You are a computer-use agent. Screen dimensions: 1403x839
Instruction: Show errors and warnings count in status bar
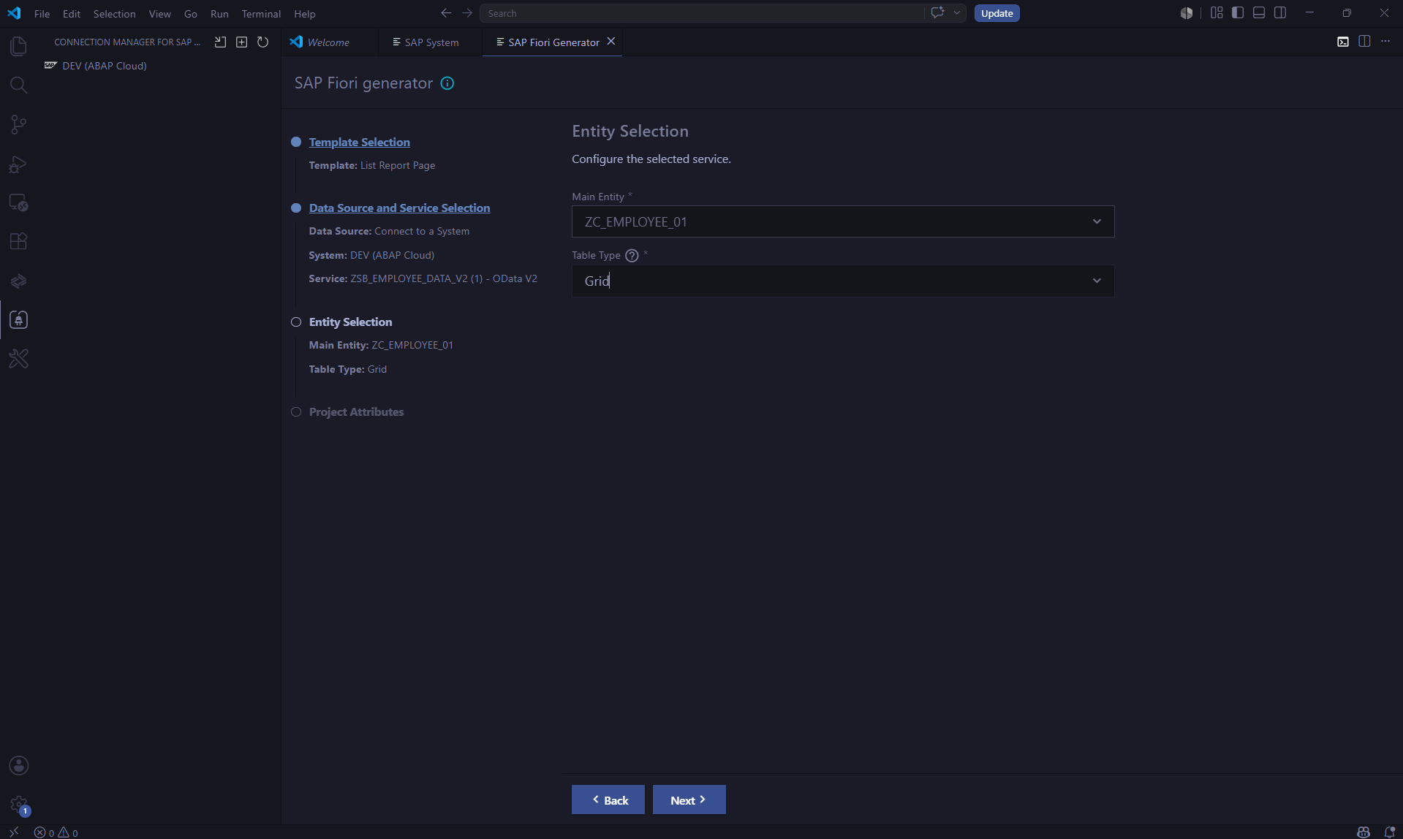click(x=56, y=832)
